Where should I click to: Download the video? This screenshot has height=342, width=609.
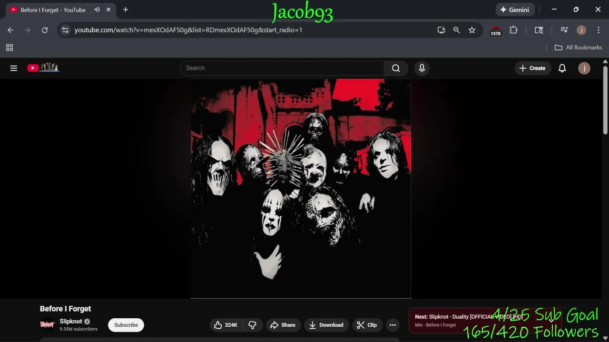click(x=326, y=325)
